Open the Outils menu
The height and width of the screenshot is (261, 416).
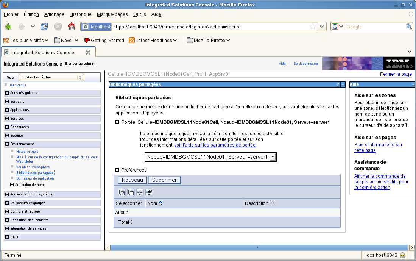(x=140, y=14)
